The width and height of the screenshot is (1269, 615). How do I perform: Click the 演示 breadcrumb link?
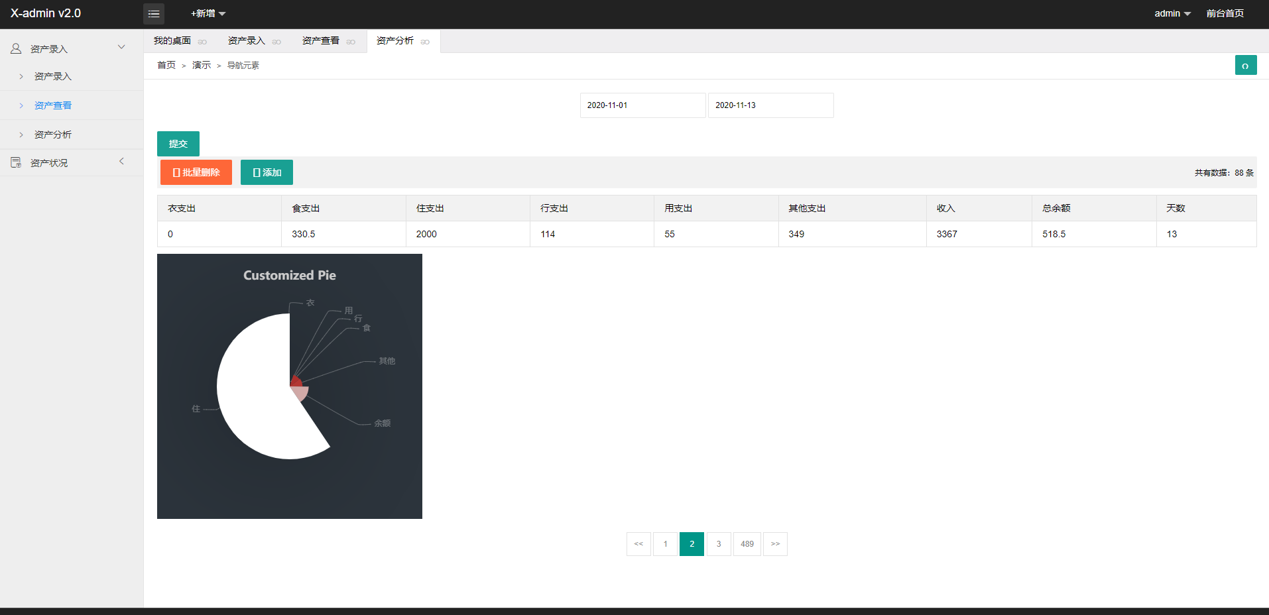202,65
